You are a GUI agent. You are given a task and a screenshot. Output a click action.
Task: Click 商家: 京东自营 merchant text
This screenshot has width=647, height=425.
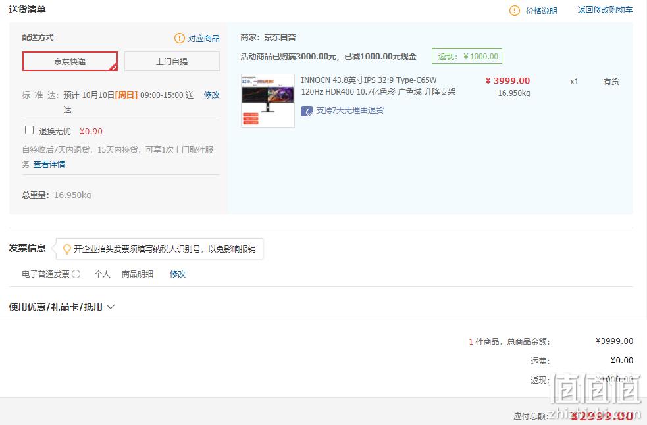(x=268, y=37)
